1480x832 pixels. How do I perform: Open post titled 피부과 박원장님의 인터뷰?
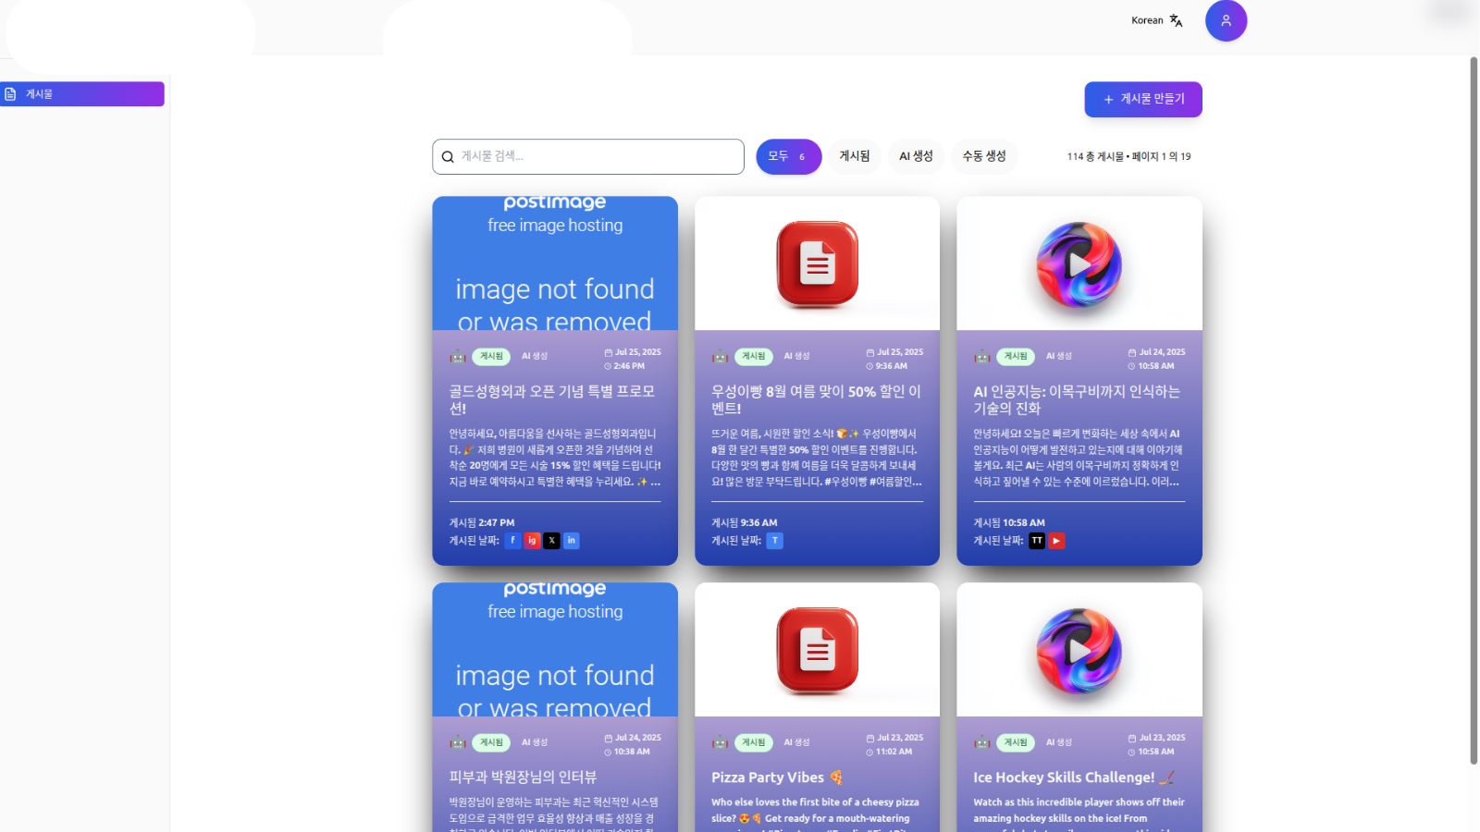pos(523,777)
